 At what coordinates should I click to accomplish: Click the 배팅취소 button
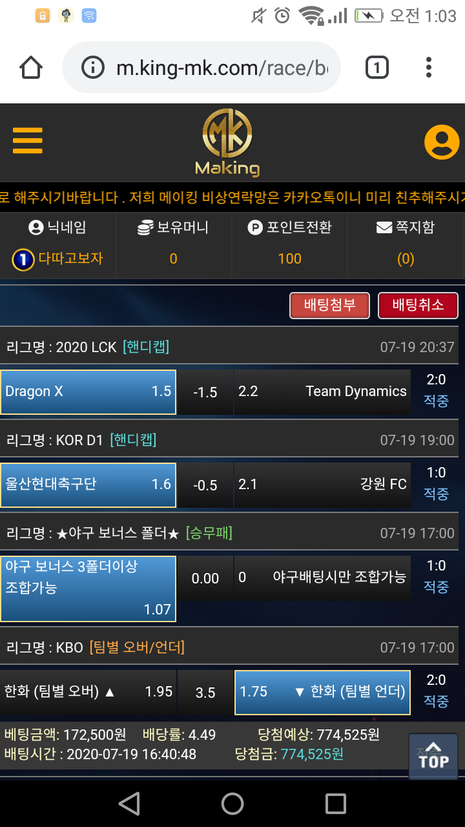[418, 306]
